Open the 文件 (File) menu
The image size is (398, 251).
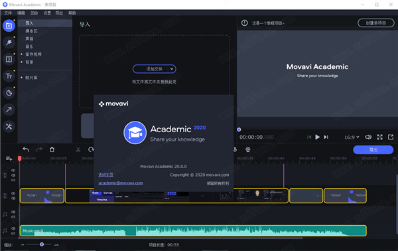[8, 13]
